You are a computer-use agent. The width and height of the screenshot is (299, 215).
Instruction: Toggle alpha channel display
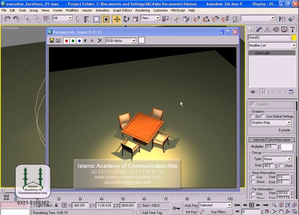coord(86,41)
